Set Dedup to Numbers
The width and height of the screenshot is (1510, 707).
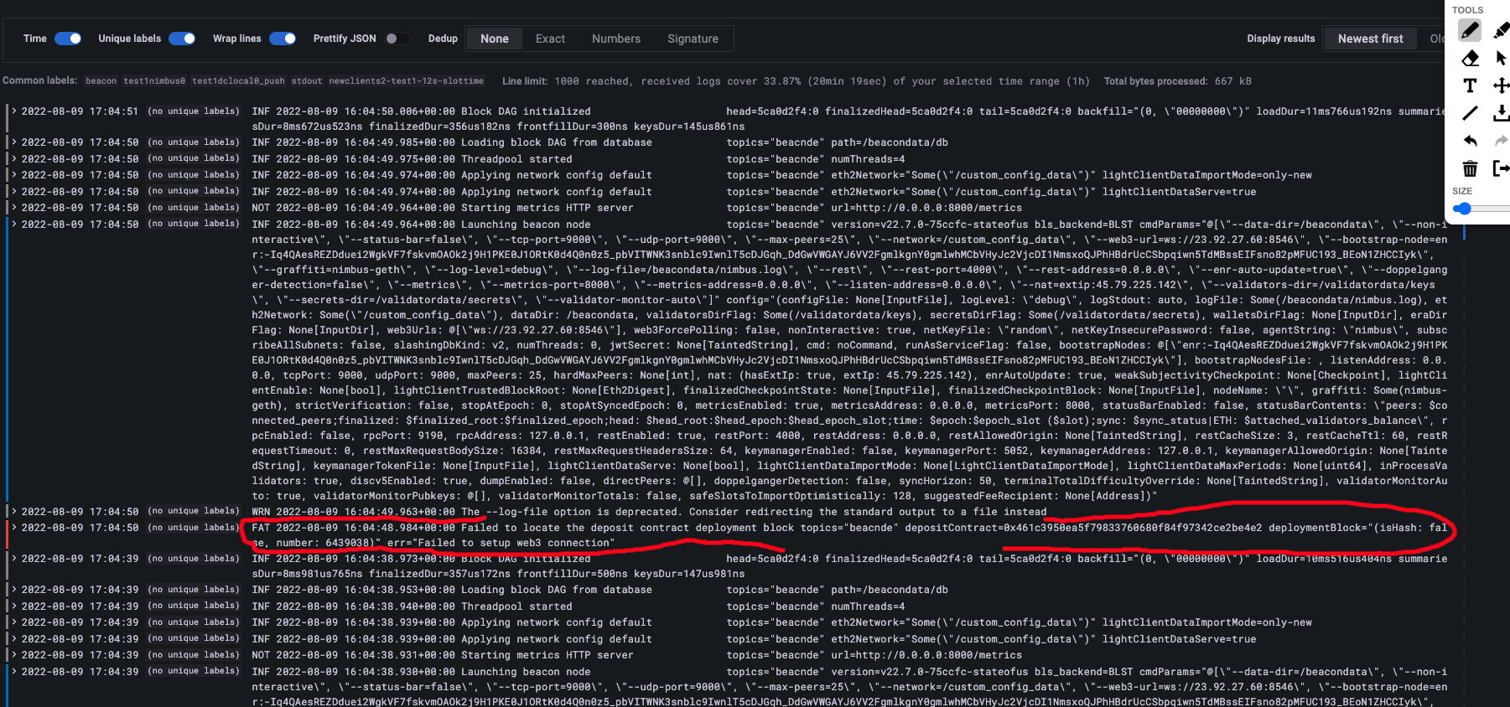pos(616,39)
